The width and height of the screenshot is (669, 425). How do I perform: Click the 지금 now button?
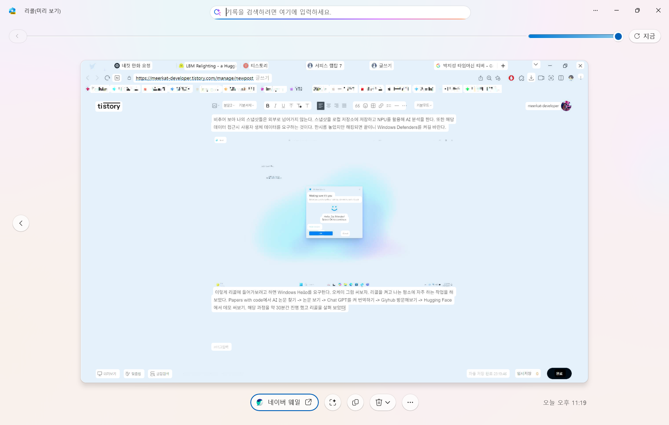point(645,36)
